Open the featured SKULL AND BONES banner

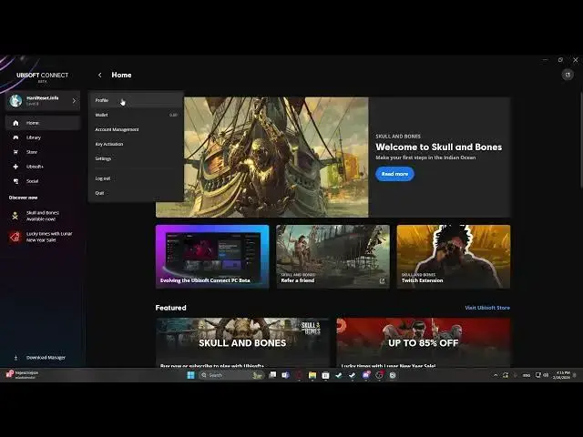[x=242, y=342]
